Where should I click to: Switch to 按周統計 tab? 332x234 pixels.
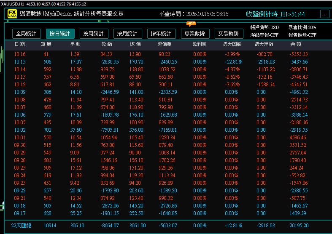pos(94,34)
